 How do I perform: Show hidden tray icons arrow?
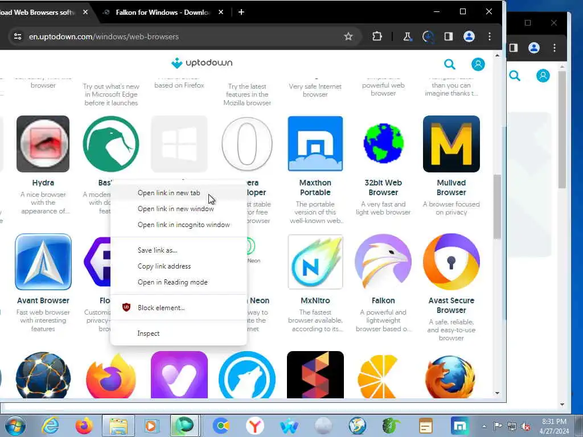pos(484,426)
